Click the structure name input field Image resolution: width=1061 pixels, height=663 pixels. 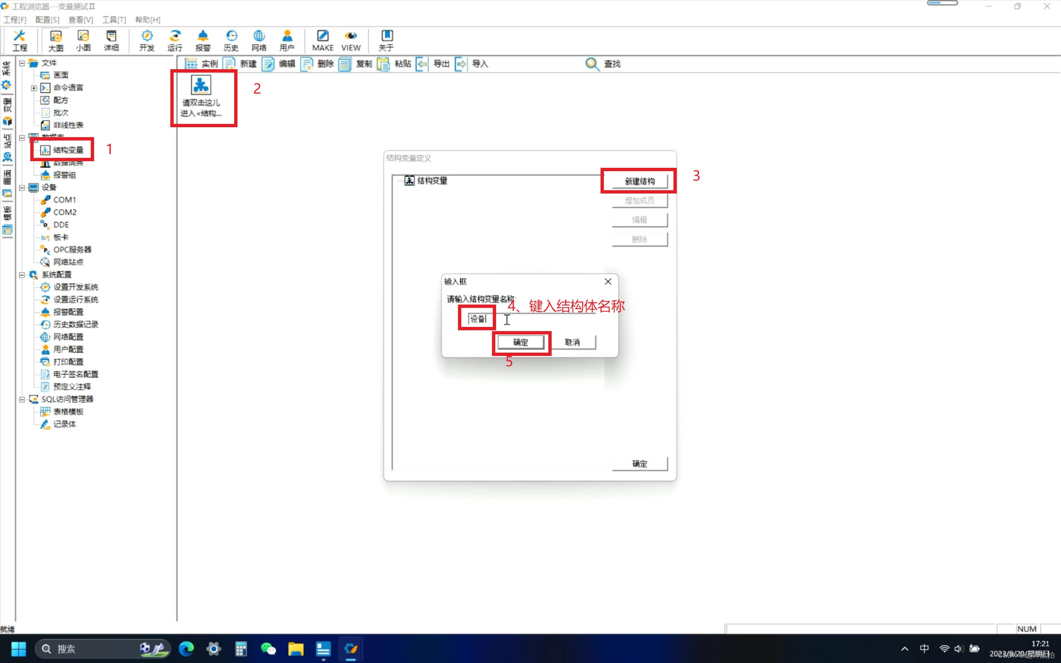[530, 319]
